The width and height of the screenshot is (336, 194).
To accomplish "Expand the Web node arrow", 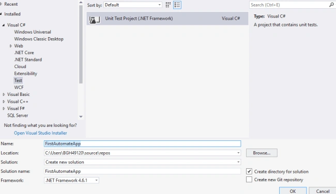I will [11, 46].
